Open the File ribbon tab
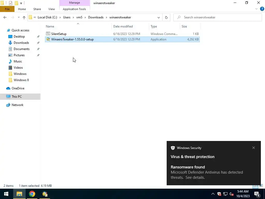 point(7,9)
